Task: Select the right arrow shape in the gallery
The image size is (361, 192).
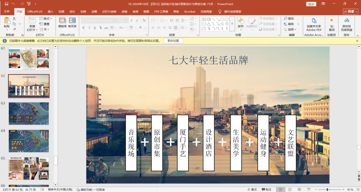Action: tap(222, 24)
